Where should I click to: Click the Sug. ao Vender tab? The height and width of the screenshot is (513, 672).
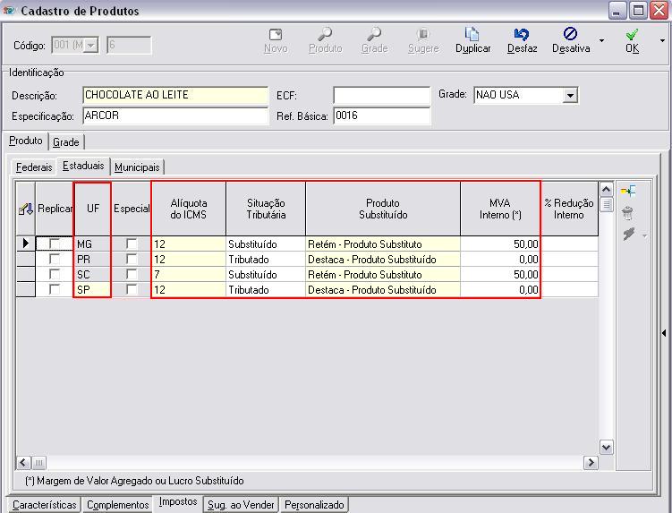[242, 505]
